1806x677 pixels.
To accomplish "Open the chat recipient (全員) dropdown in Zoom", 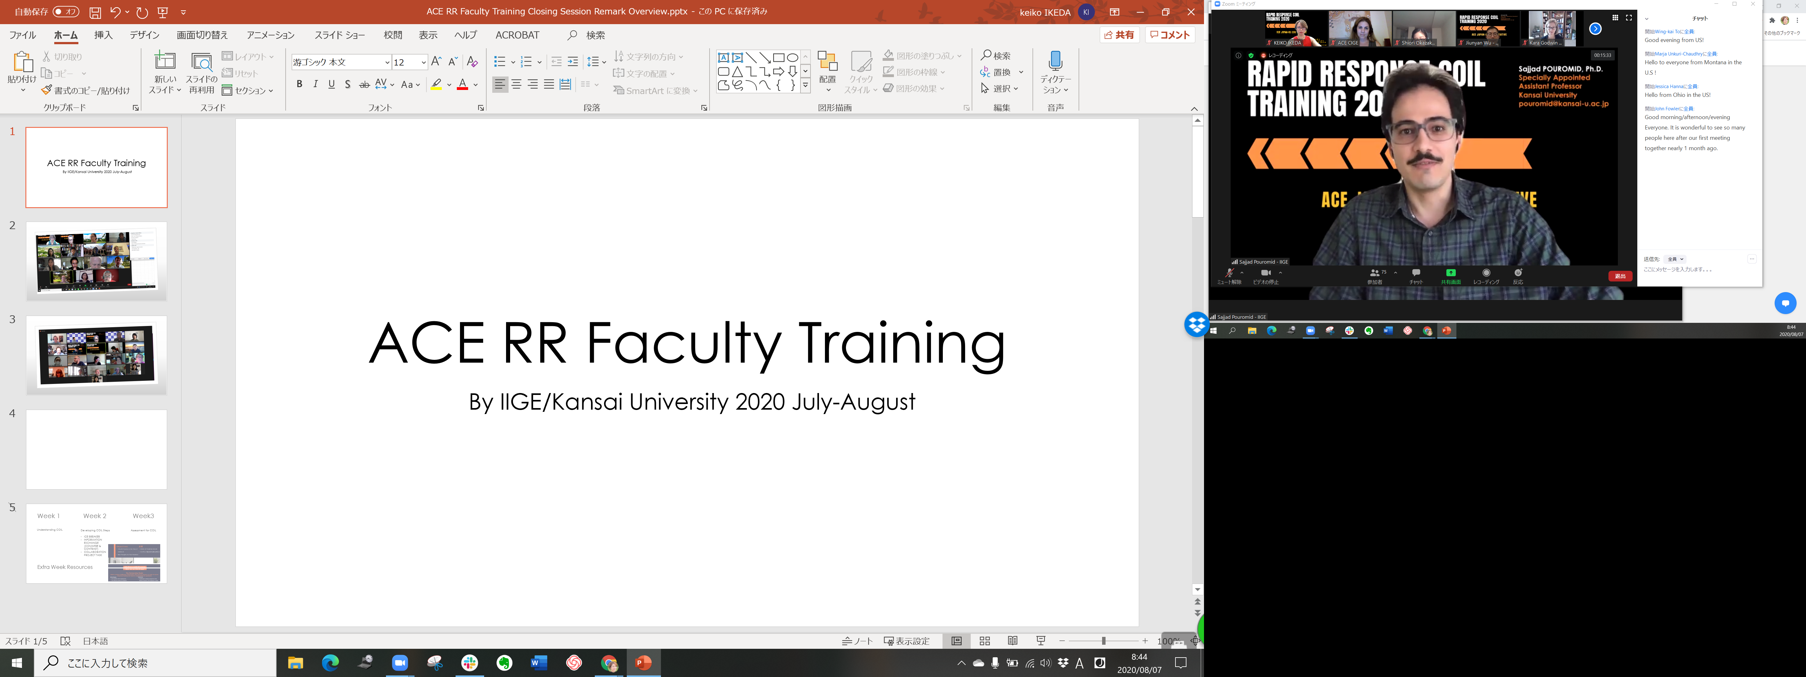I will [x=1675, y=259].
